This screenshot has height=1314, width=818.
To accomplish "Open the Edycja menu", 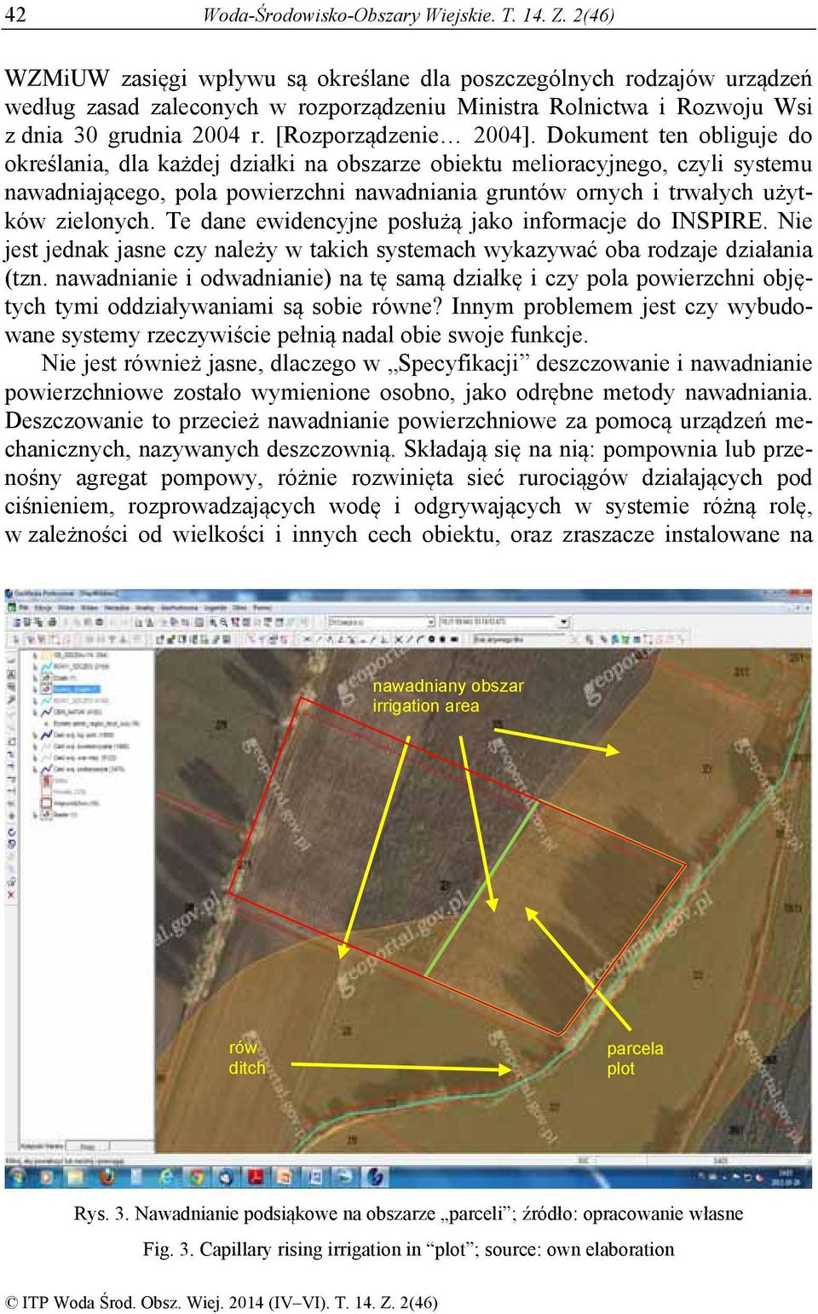I will [x=43, y=608].
